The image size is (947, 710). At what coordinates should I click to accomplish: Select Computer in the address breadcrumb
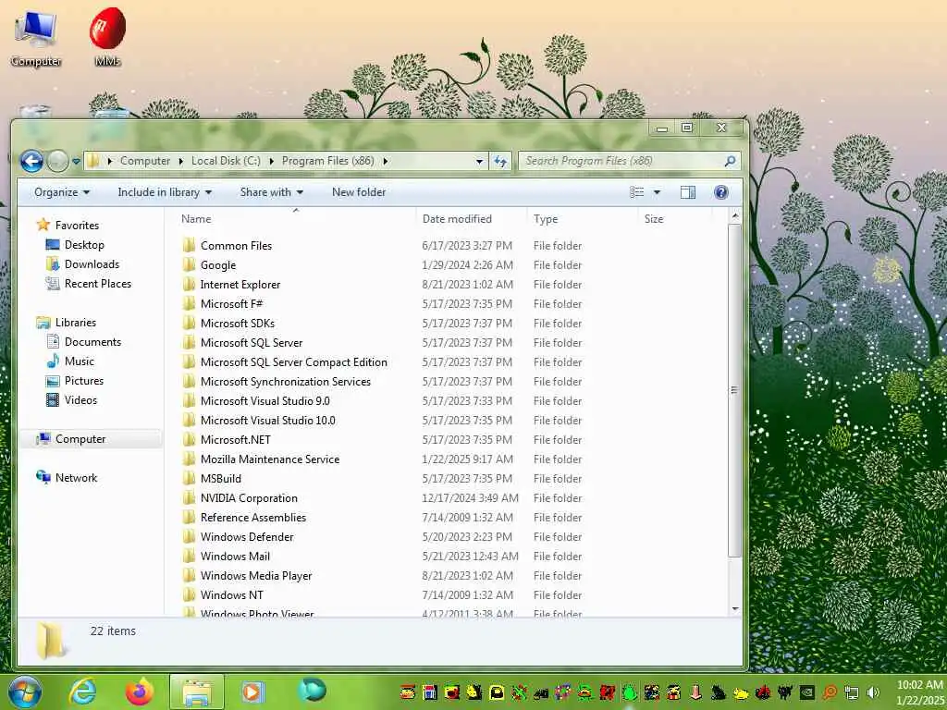[x=145, y=161]
